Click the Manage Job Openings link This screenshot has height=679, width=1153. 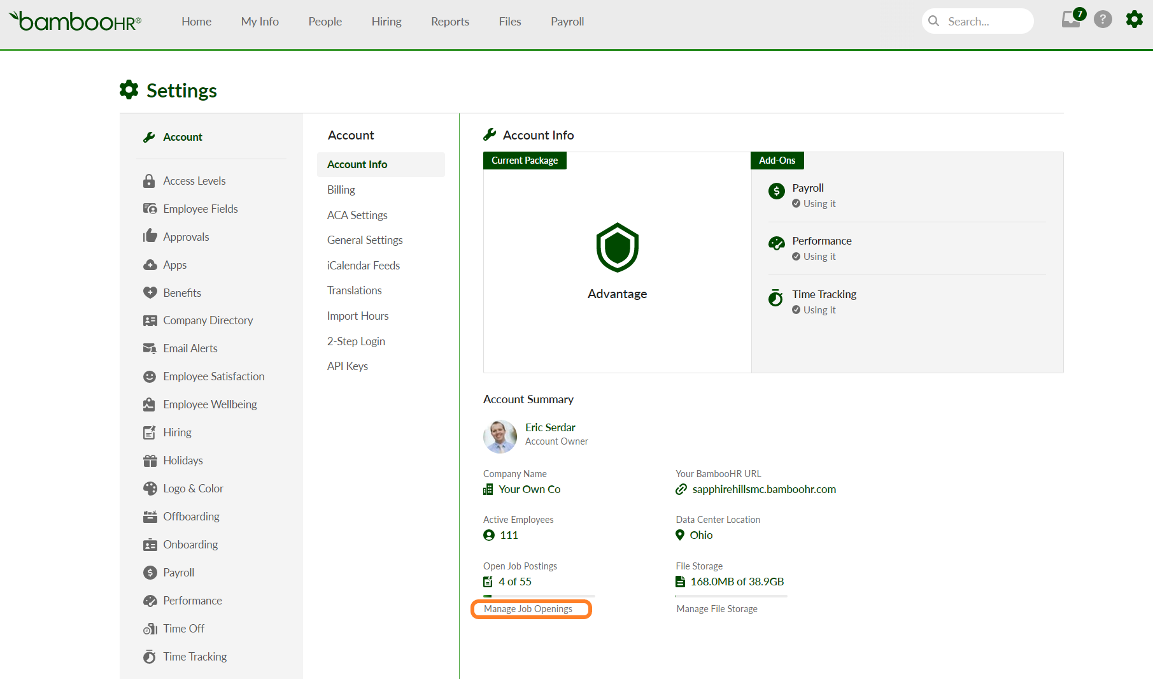[528, 609]
